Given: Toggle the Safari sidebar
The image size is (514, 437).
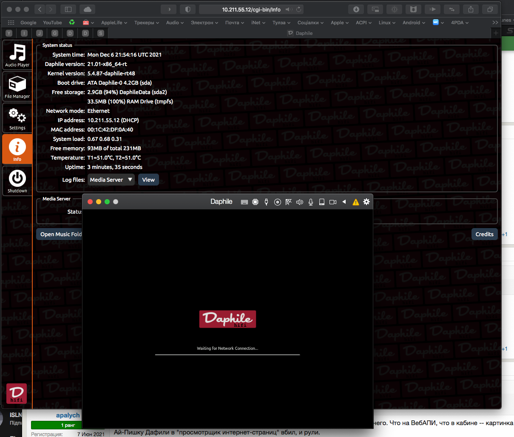Looking at the screenshot, I should point(68,9).
